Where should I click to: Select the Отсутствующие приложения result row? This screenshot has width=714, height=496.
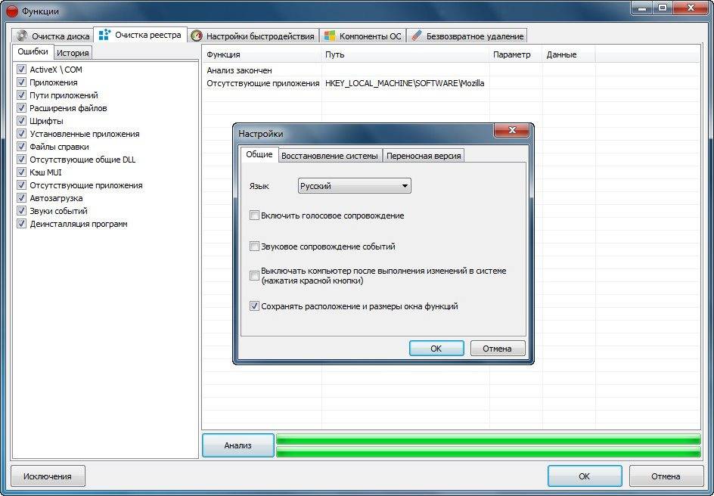(x=451, y=83)
